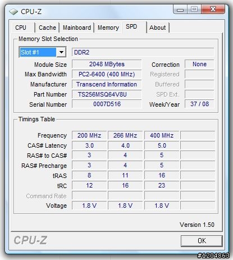Select part number TS256MSQ64V8U

[x=107, y=94]
